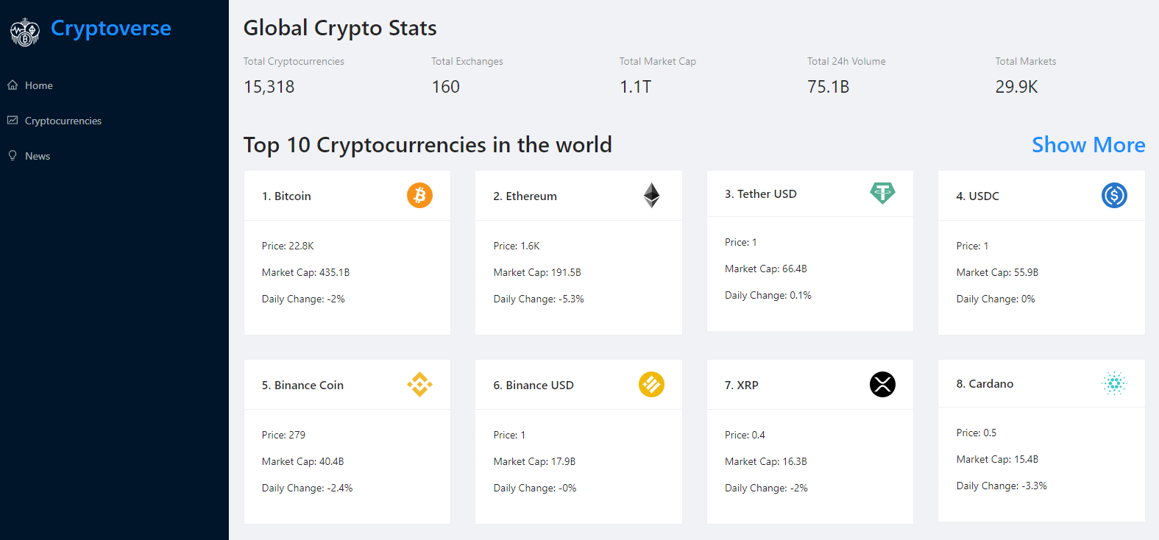1159x540 pixels.
Task: Click Cardano's Price: 0.5 text
Action: coord(977,433)
